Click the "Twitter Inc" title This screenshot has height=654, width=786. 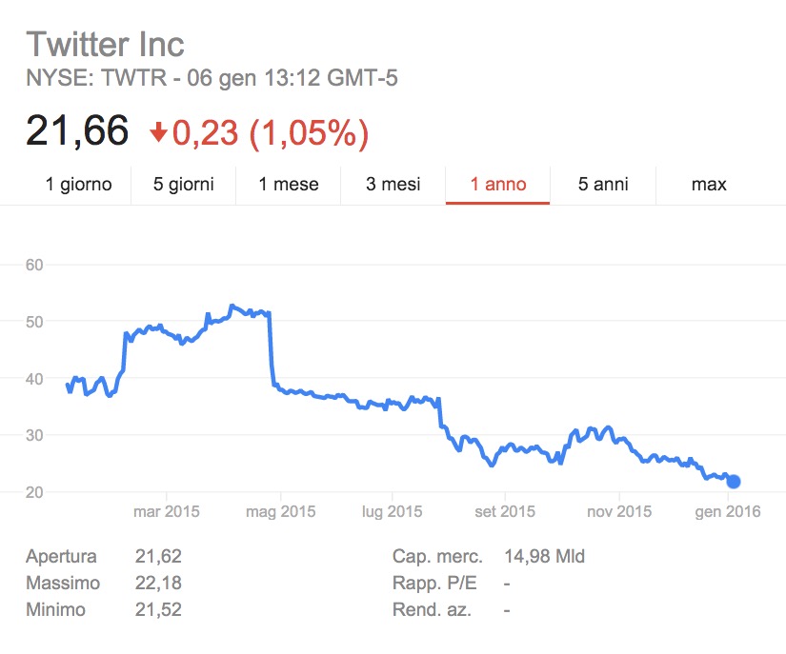105,44
